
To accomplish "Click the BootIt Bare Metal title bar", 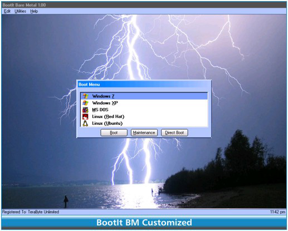I will click(144, 5).
